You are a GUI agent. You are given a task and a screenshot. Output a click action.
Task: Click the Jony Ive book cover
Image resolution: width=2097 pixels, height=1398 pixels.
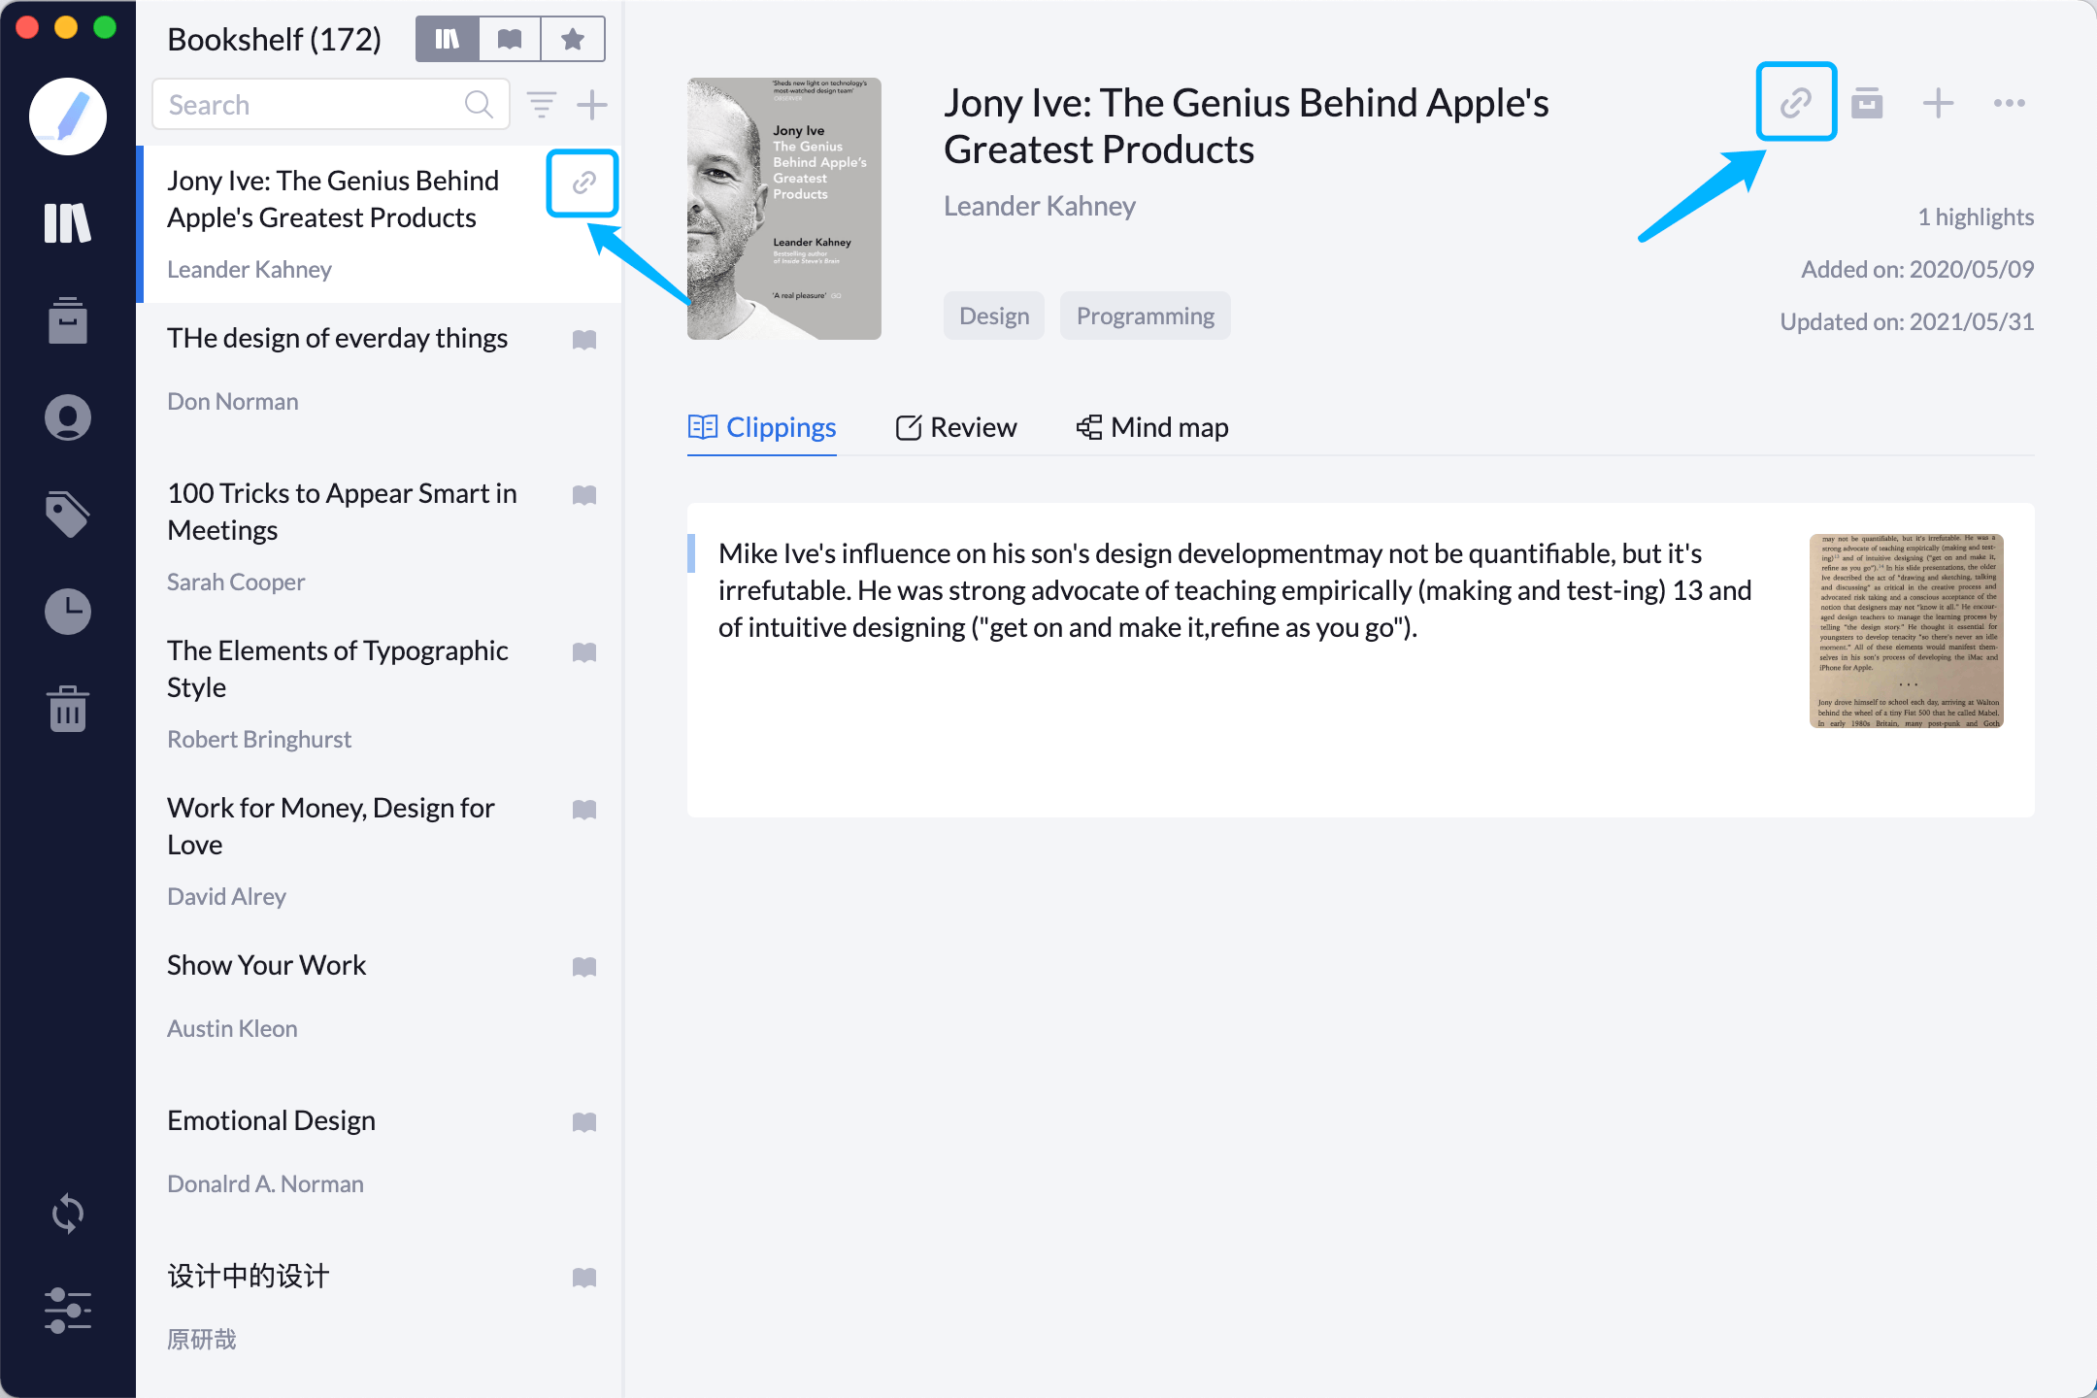pyautogui.click(x=784, y=209)
